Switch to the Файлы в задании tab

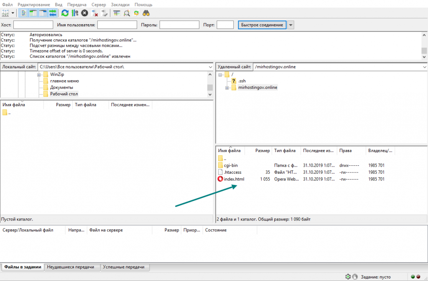23,267
